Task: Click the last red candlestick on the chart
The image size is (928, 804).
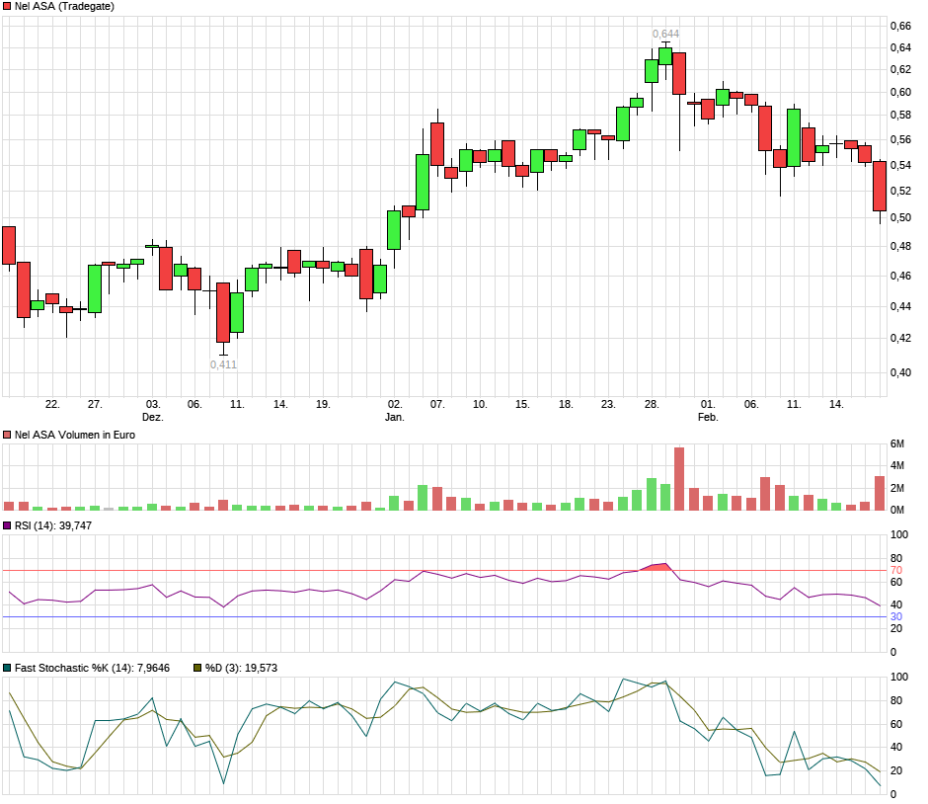Action: [880, 186]
